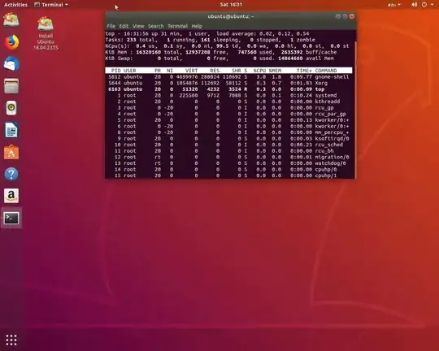This screenshot has height=351, width=439.
Task: Click the mm_percpu_+ process row
Action: click(x=228, y=132)
